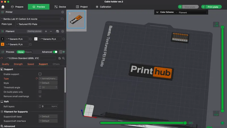
Task: Select filament 2 white color swatch
Action: coord(36,39)
